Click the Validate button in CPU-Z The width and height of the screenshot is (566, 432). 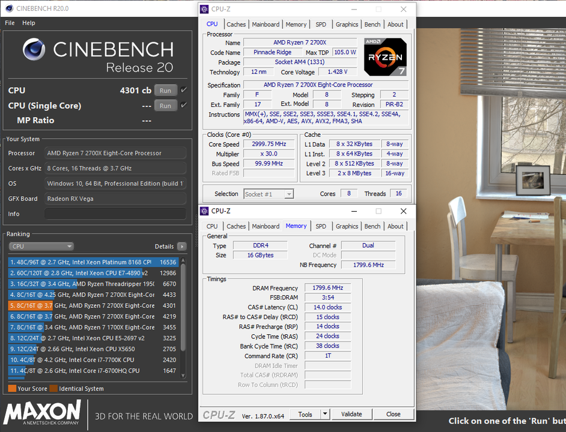pyautogui.click(x=351, y=415)
